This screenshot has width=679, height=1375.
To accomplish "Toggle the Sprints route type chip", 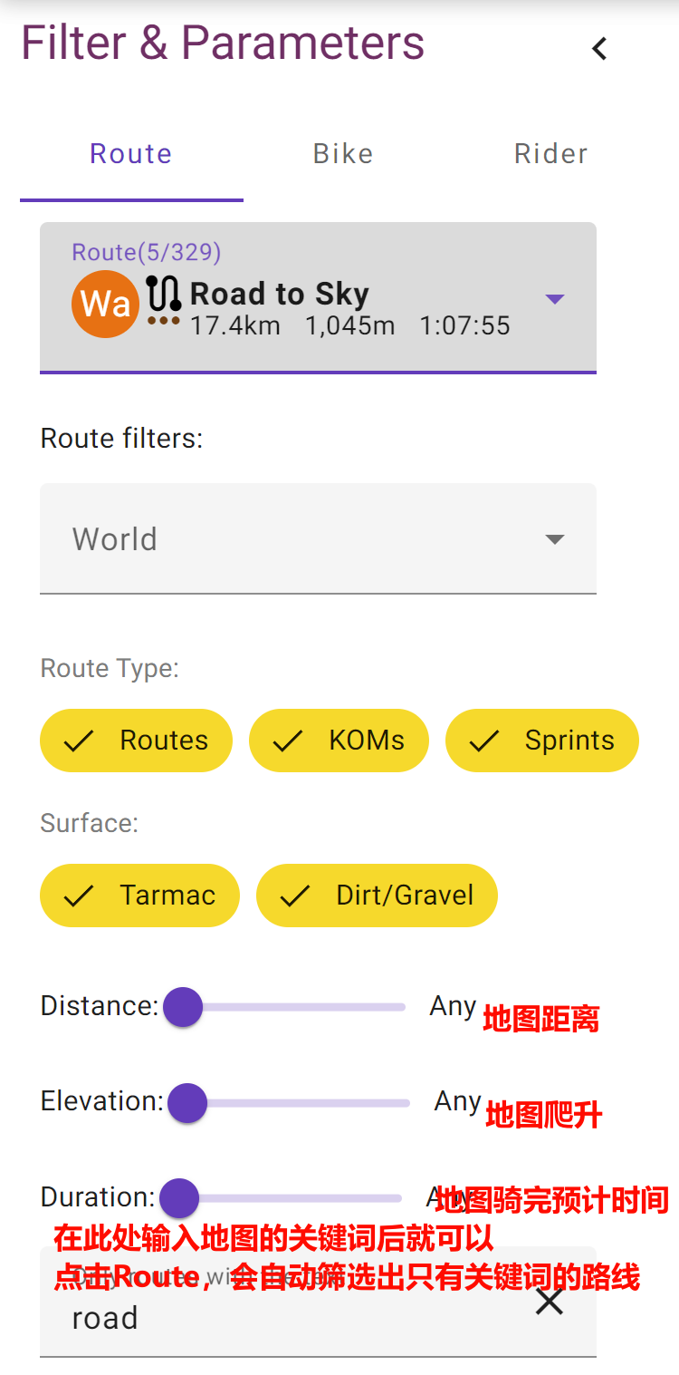I will (541, 741).
